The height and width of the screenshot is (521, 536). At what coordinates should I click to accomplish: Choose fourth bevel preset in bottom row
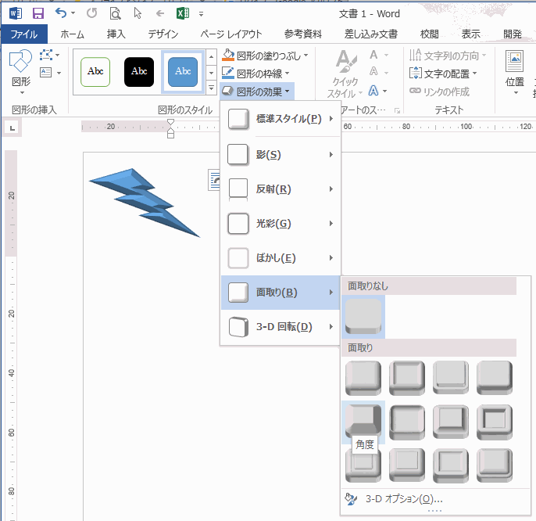[495, 465]
